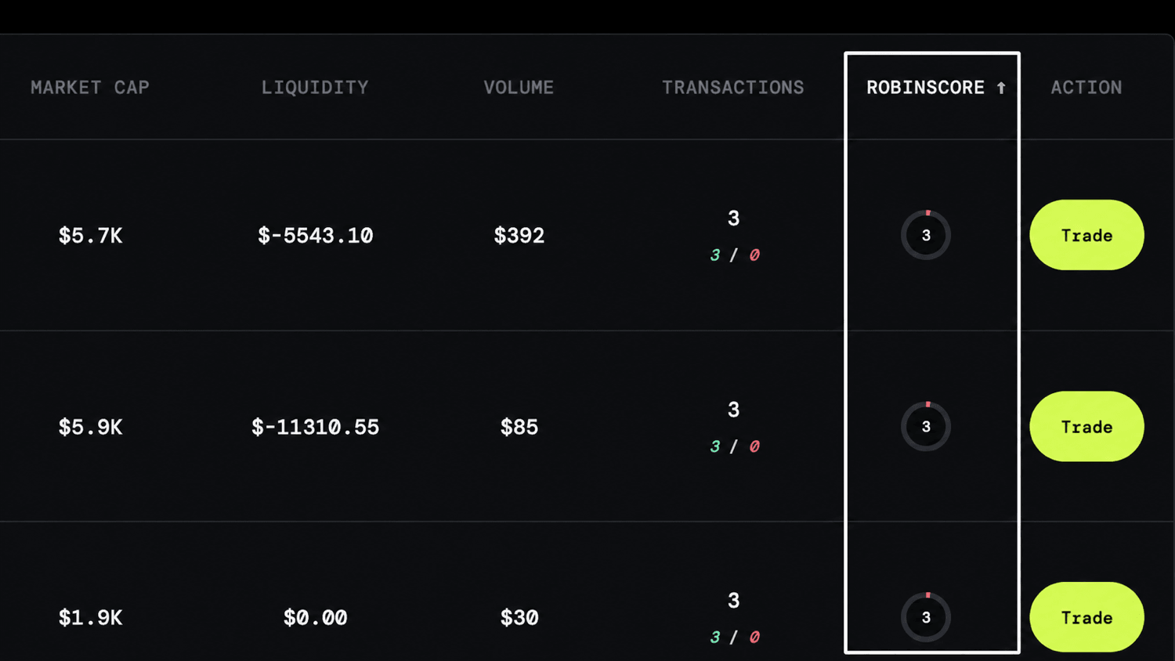Click the red sells count in the $85 volume row
1175x661 pixels.
754,446
